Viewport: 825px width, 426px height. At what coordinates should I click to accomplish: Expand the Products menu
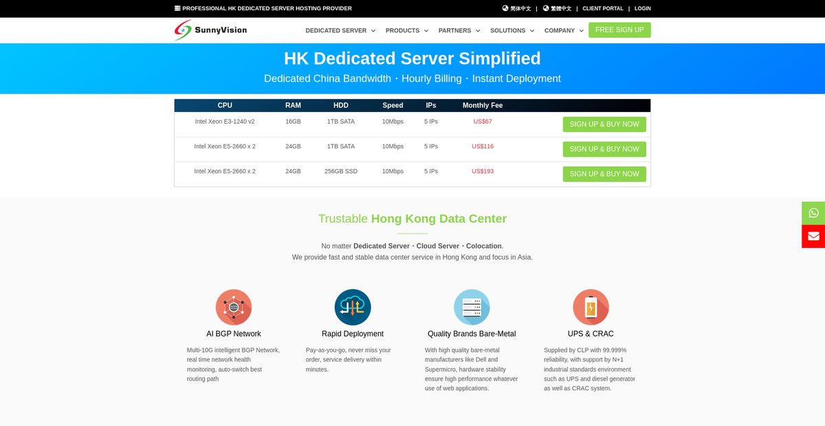tap(407, 30)
